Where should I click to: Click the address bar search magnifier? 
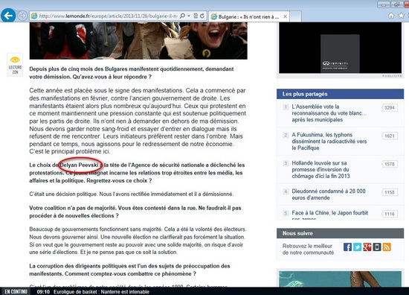pos(183,16)
